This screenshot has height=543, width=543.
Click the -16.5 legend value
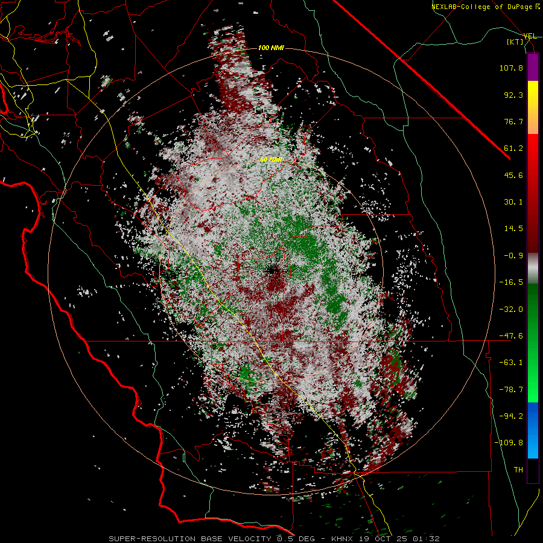[511, 282]
